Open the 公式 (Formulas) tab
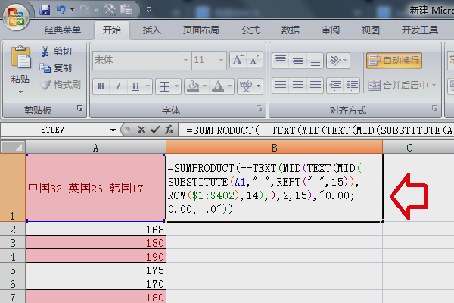 [250, 30]
